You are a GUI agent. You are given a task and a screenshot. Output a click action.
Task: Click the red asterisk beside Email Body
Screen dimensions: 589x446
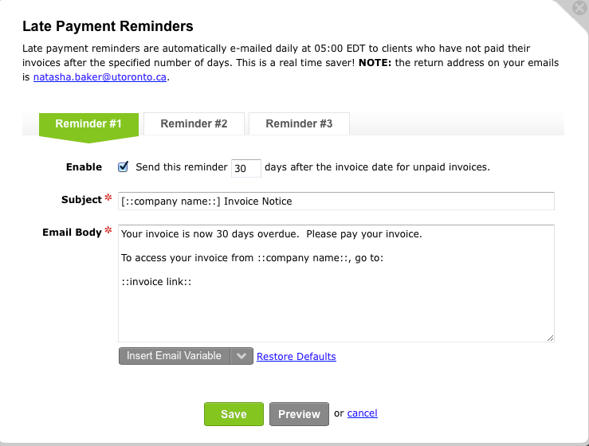[108, 230]
